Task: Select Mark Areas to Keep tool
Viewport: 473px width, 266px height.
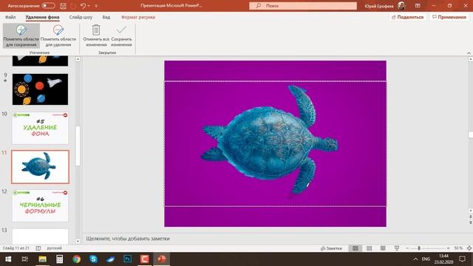Action: click(21, 35)
